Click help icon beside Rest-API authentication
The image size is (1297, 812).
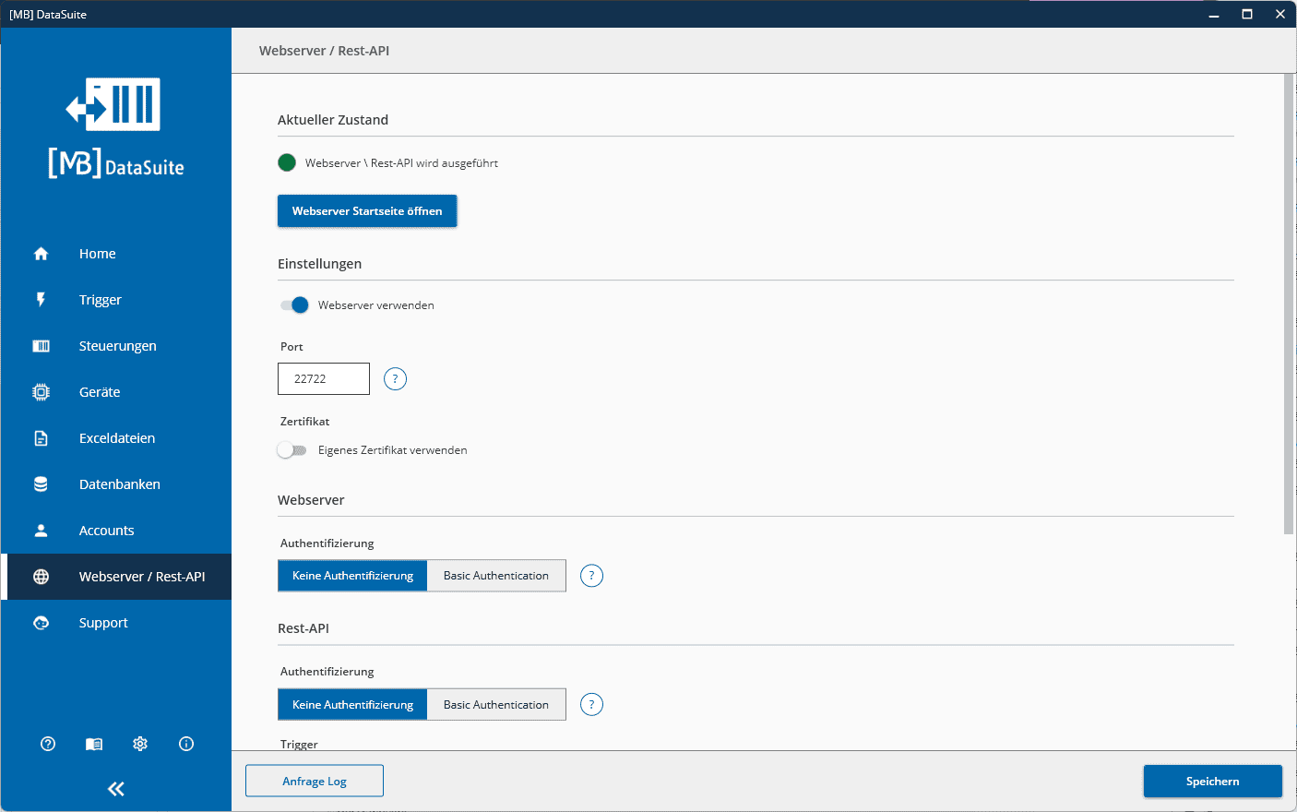point(591,705)
